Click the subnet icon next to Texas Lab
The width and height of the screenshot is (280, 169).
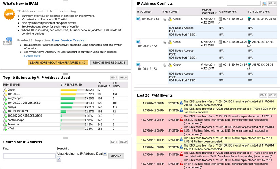(5, 124)
